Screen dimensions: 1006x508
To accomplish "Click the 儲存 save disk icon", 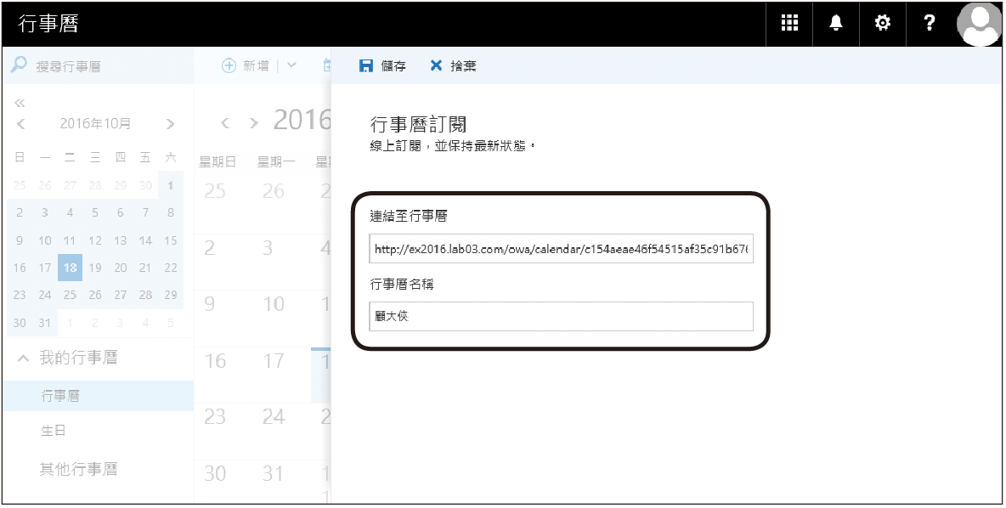I will [366, 65].
